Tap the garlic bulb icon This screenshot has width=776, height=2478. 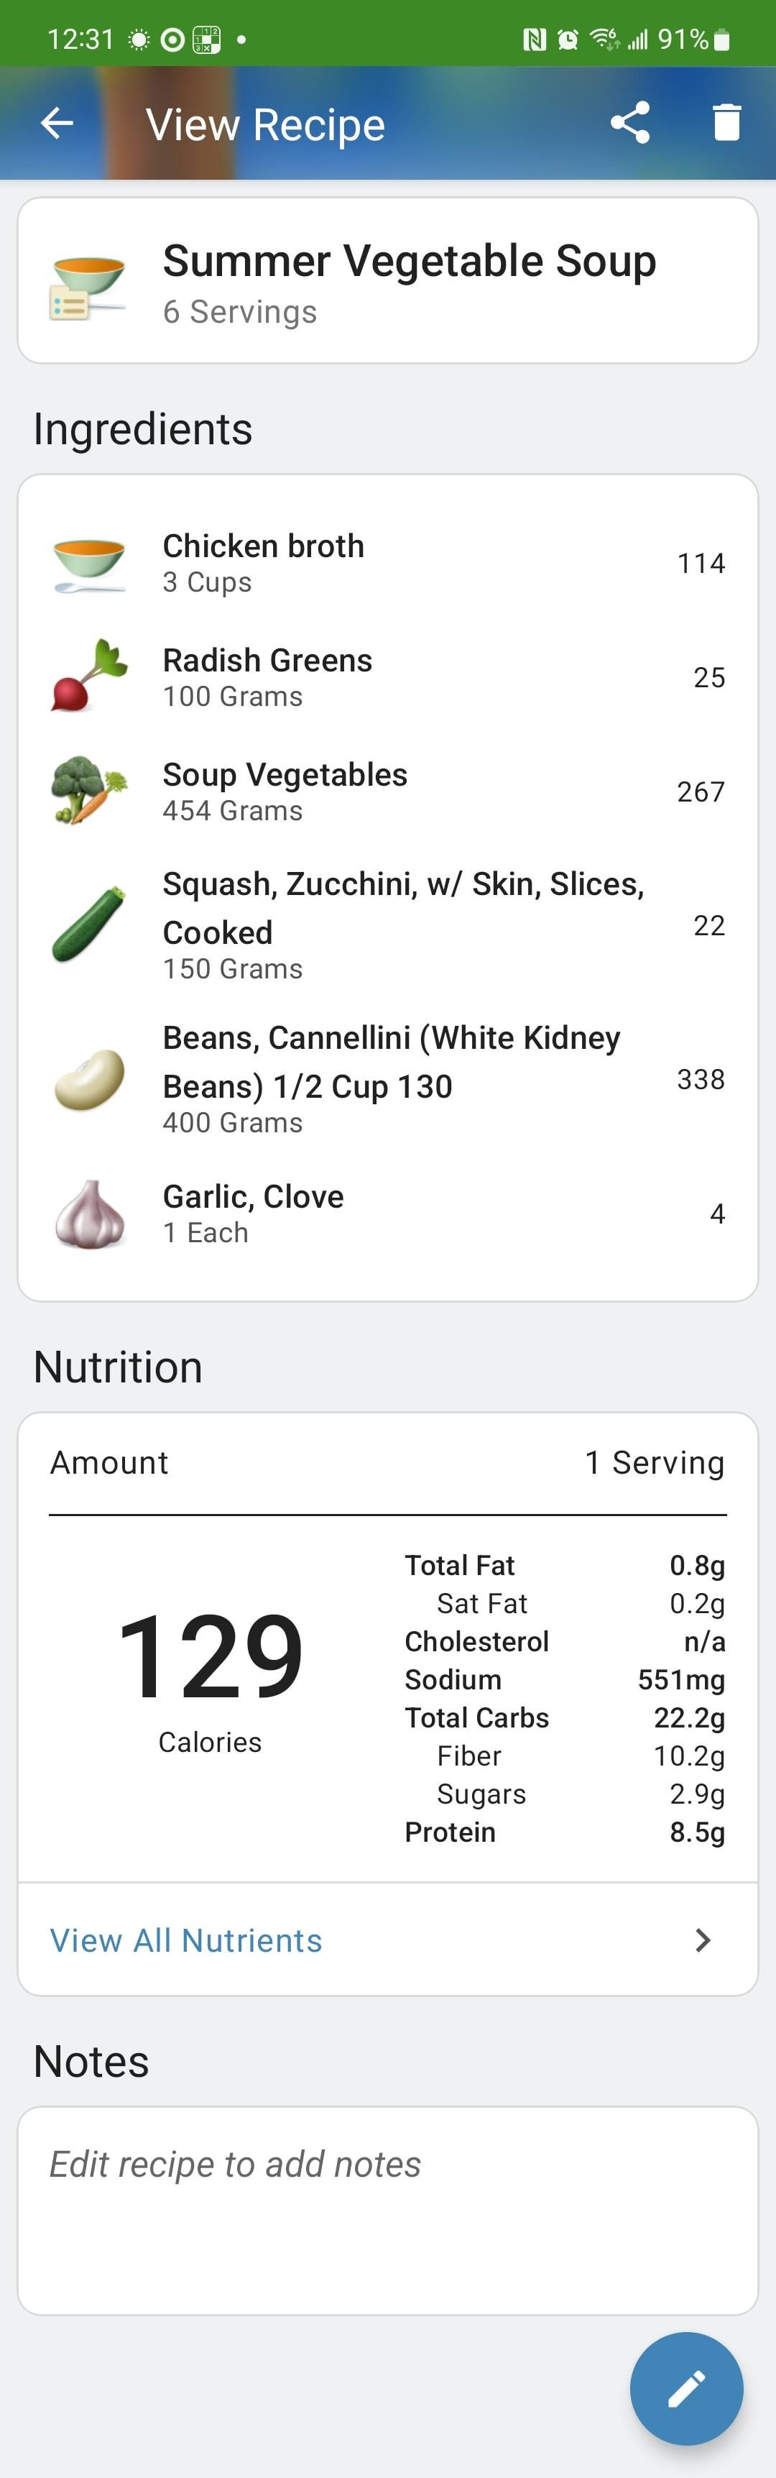click(88, 1214)
